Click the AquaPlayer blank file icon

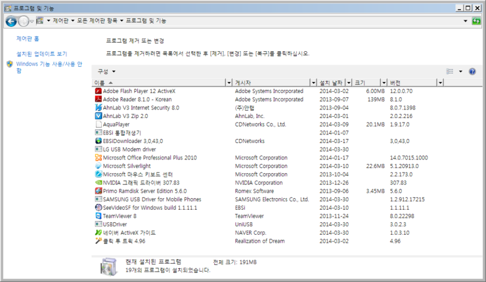(x=99, y=125)
